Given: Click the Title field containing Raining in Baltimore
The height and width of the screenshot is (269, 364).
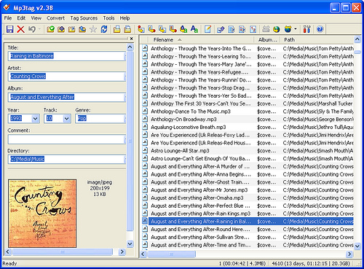Looking at the screenshot, I should point(67,56).
